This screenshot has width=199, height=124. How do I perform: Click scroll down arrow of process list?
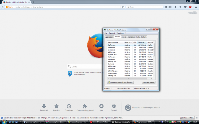154,76
